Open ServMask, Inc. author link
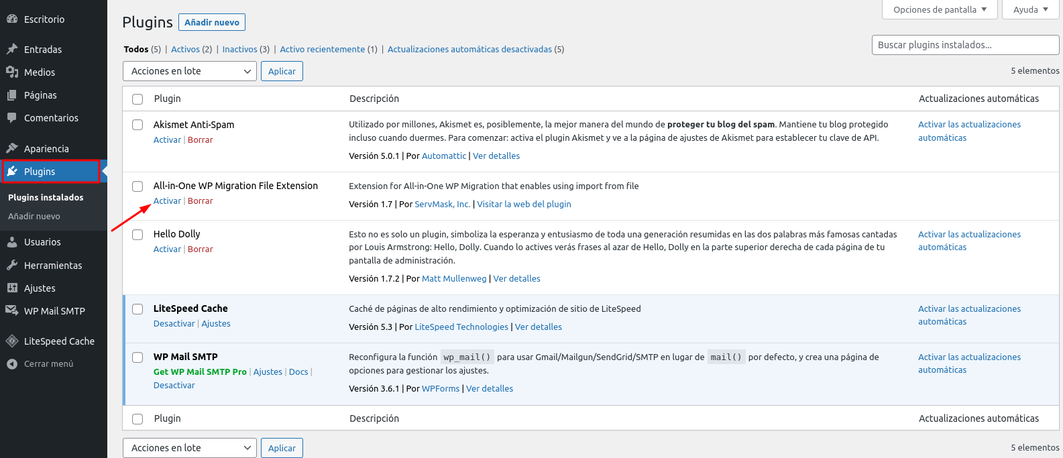Image resolution: width=1063 pixels, height=458 pixels. click(442, 205)
